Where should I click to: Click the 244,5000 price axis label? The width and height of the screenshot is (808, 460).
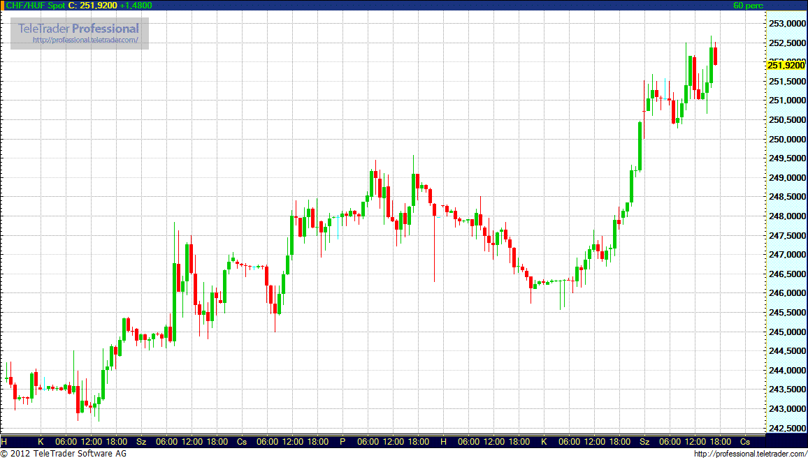787,351
